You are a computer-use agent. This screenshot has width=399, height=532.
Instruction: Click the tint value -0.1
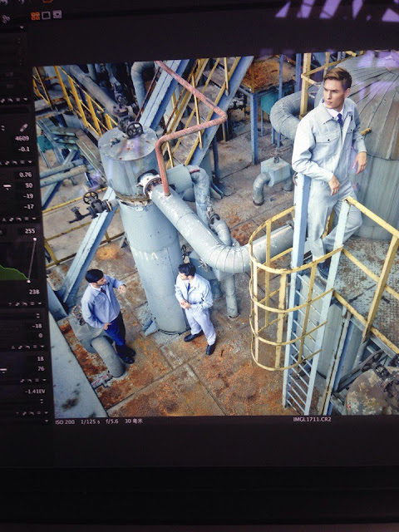coord(24,149)
